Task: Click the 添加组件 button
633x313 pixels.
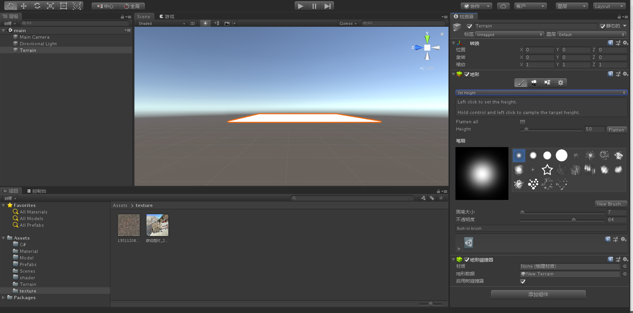Action: point(538,294)
